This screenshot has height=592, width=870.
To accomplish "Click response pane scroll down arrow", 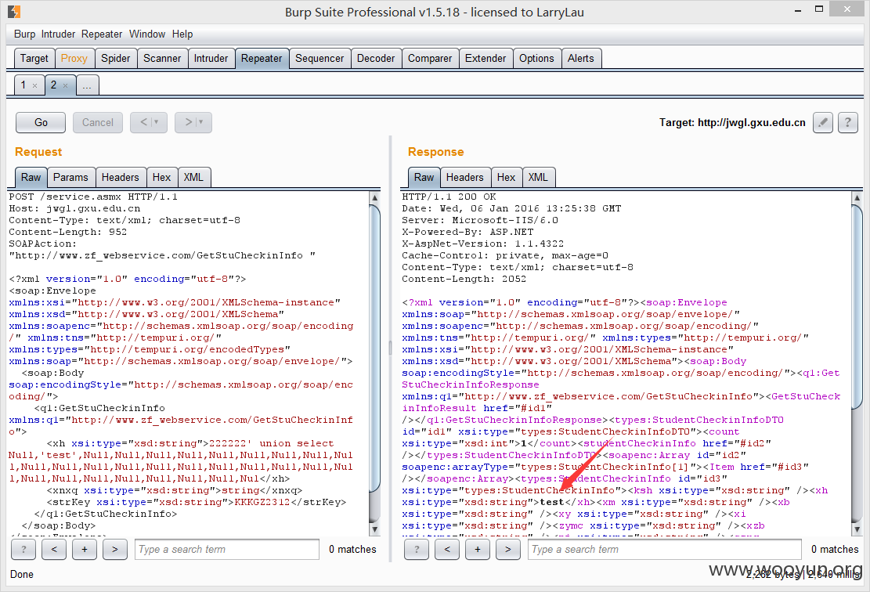I will click(857, 529).
